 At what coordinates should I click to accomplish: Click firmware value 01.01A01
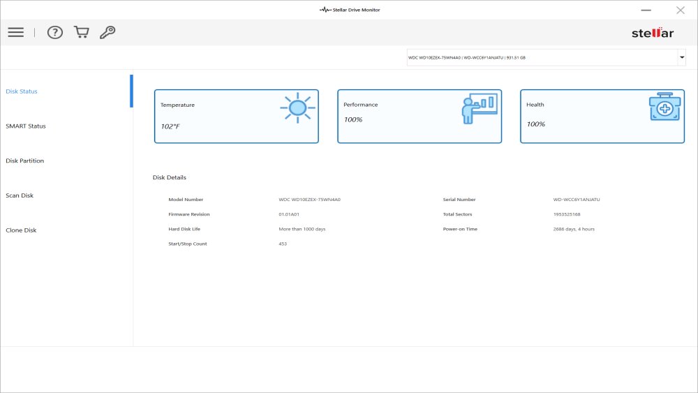(289, 214)
